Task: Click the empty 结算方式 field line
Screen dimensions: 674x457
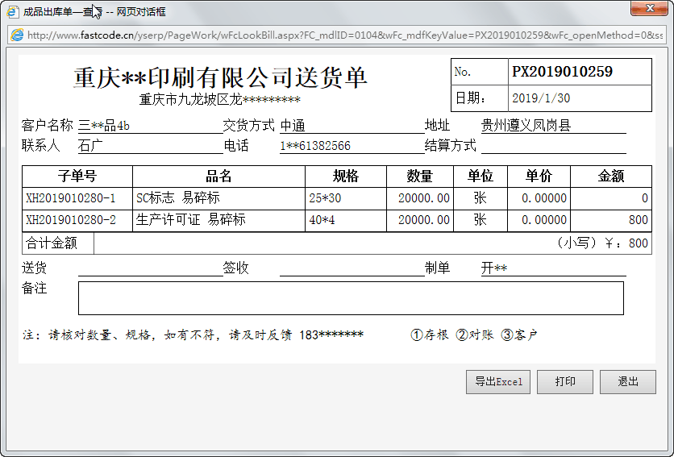Action: pyautogui.click(x=553, y=146)
